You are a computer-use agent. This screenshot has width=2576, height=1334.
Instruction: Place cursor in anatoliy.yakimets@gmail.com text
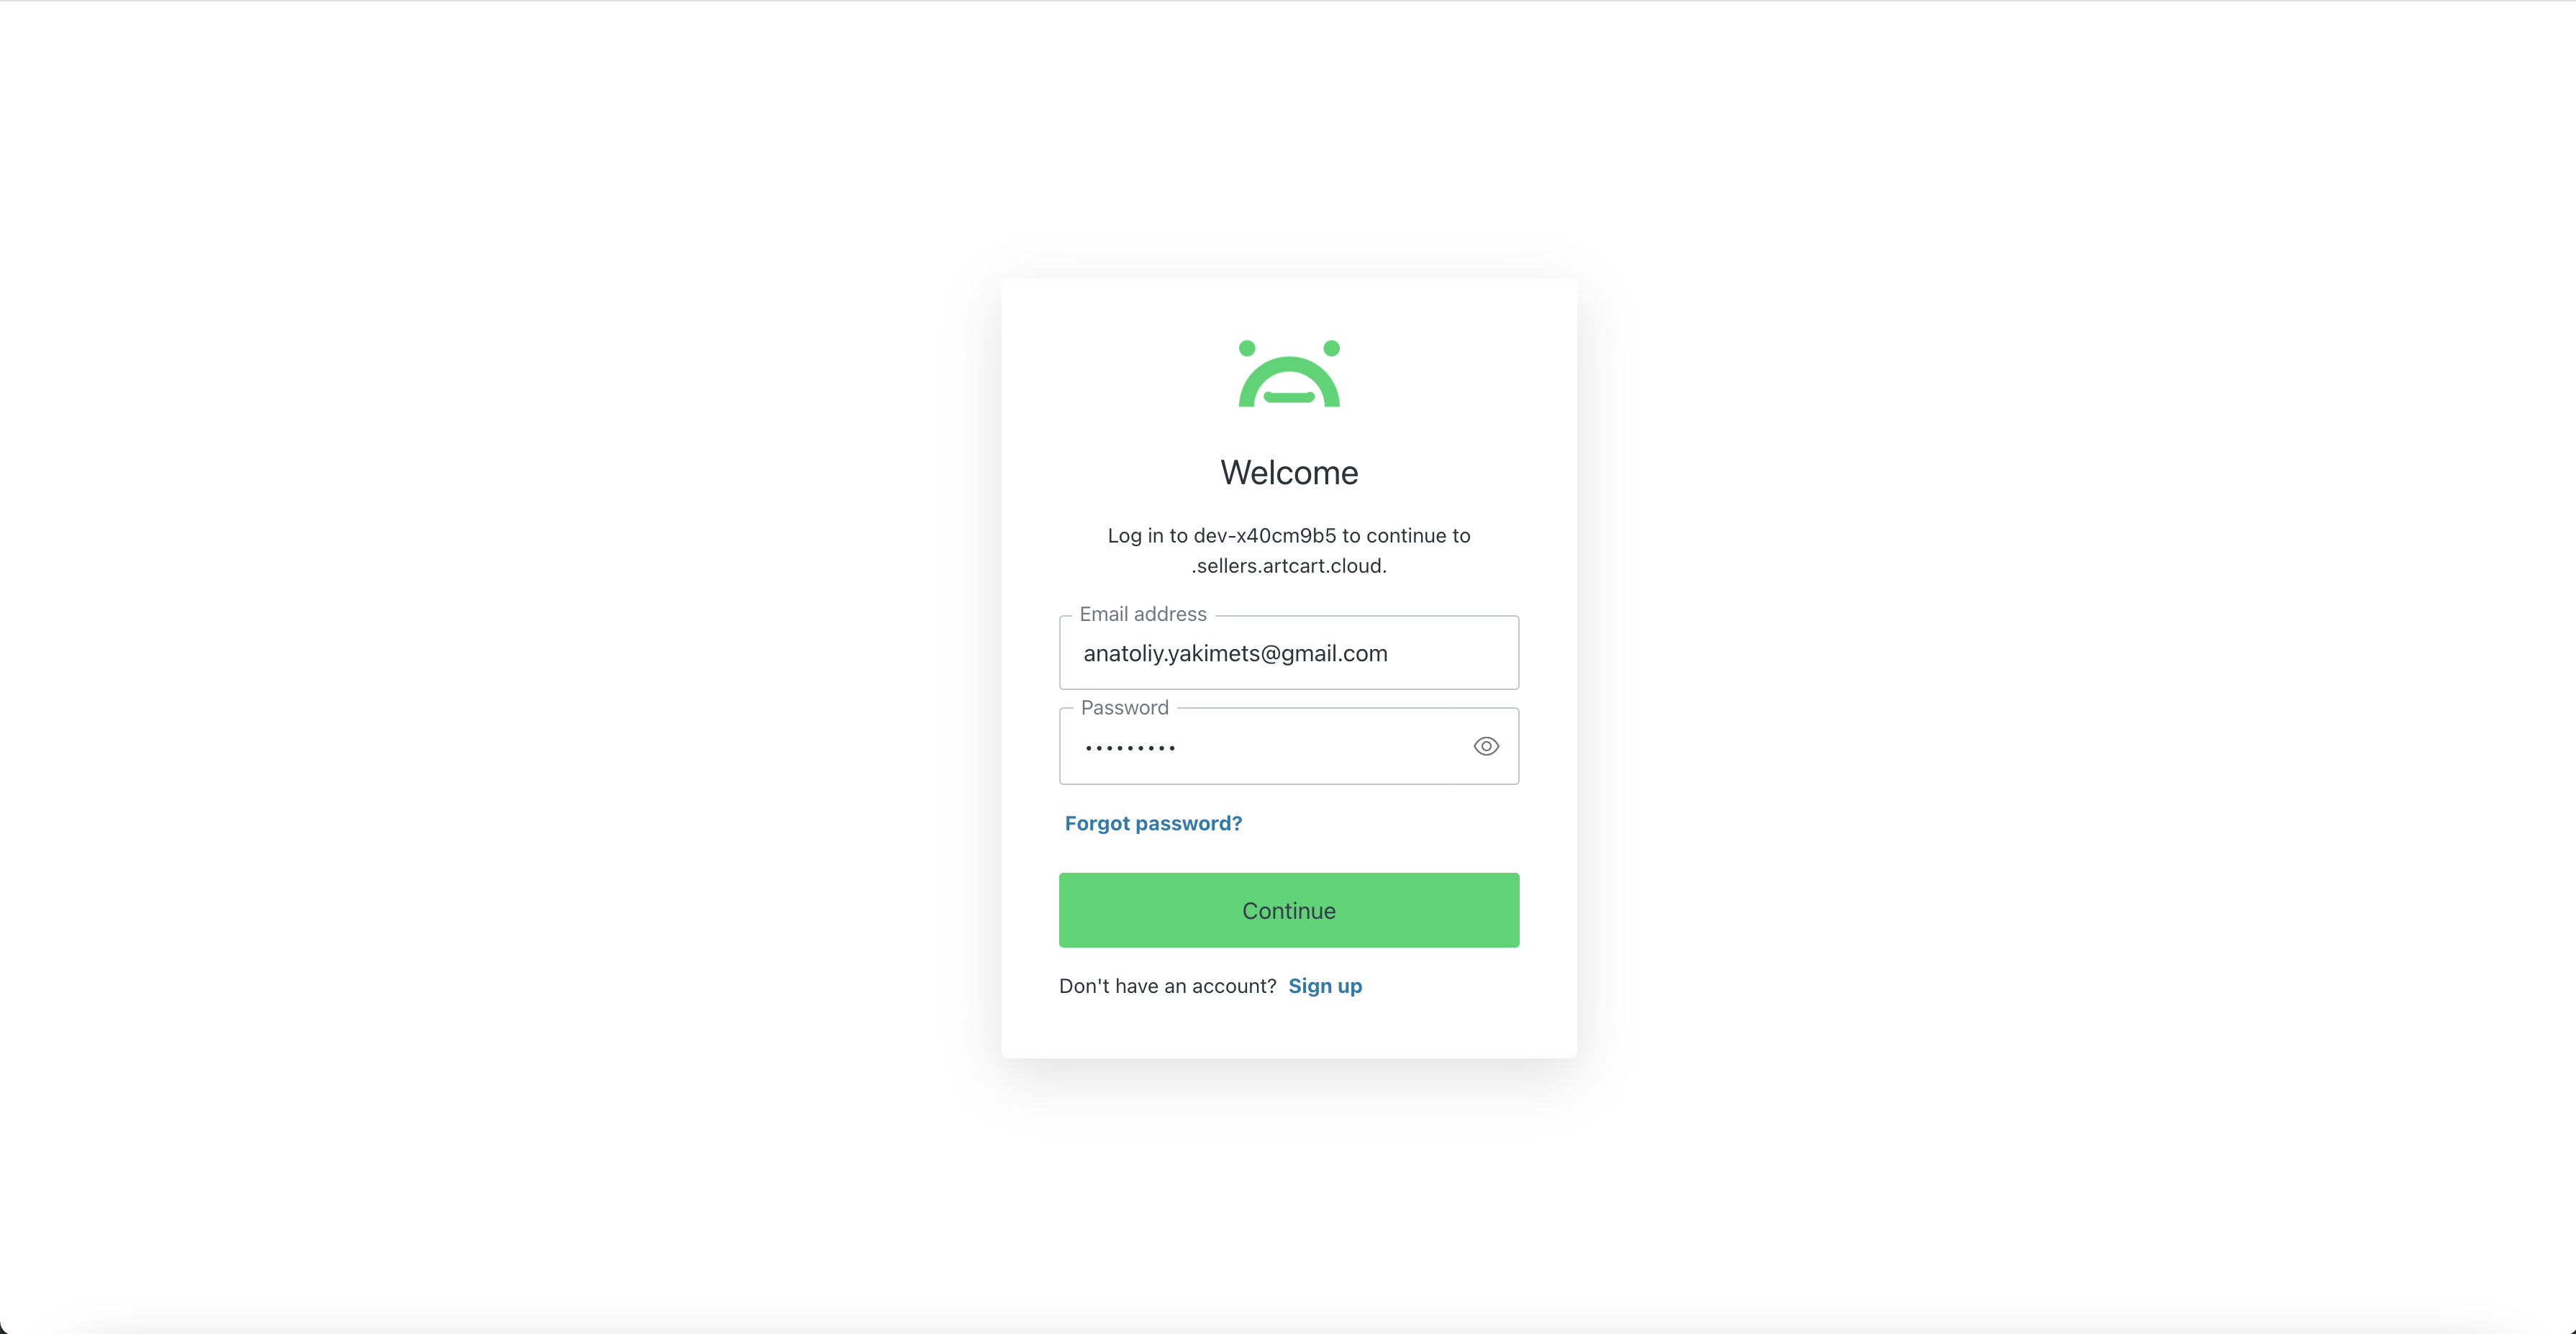coord(1235,653)
